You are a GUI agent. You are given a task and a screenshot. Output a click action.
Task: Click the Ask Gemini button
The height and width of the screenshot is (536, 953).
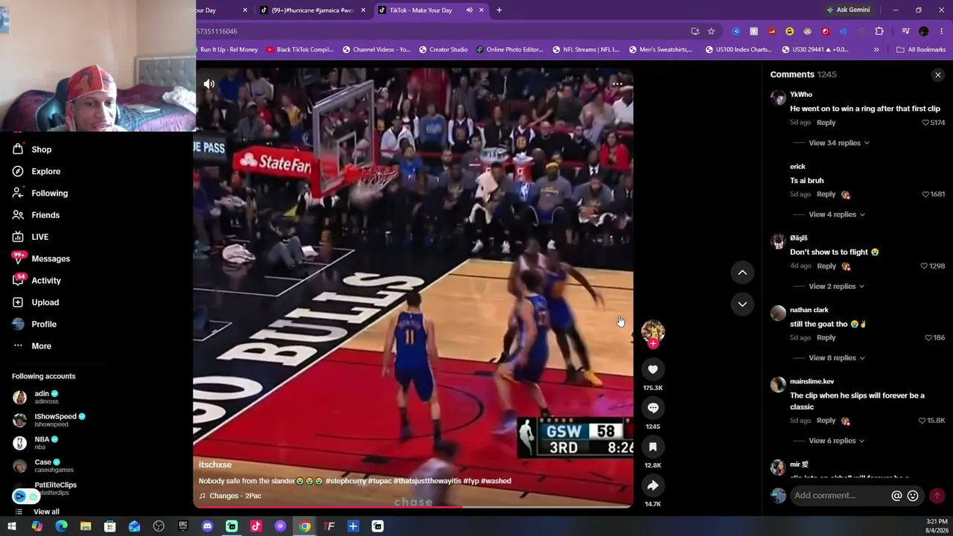tap(847, 10)
